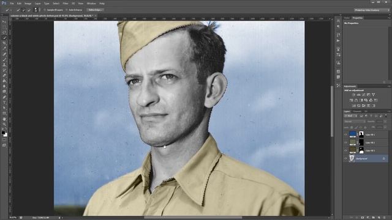Select the Hand tool

click(x=4, y=119)
